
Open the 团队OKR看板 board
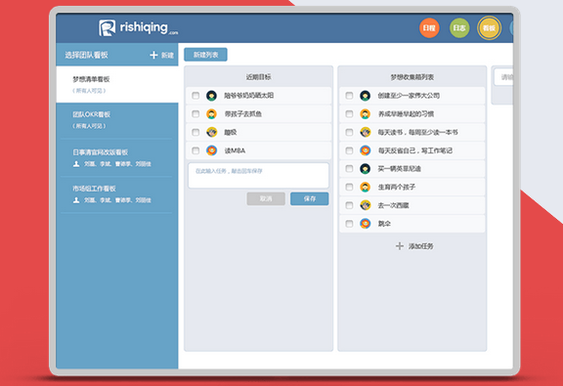[117, 120]
